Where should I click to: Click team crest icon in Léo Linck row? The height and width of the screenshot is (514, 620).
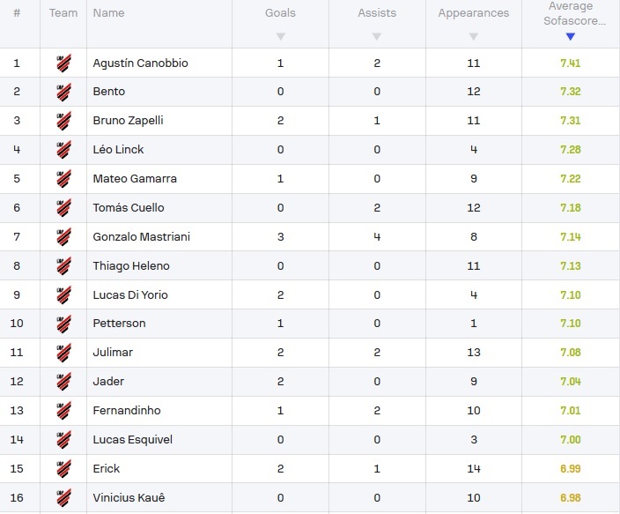coord(63,150)
